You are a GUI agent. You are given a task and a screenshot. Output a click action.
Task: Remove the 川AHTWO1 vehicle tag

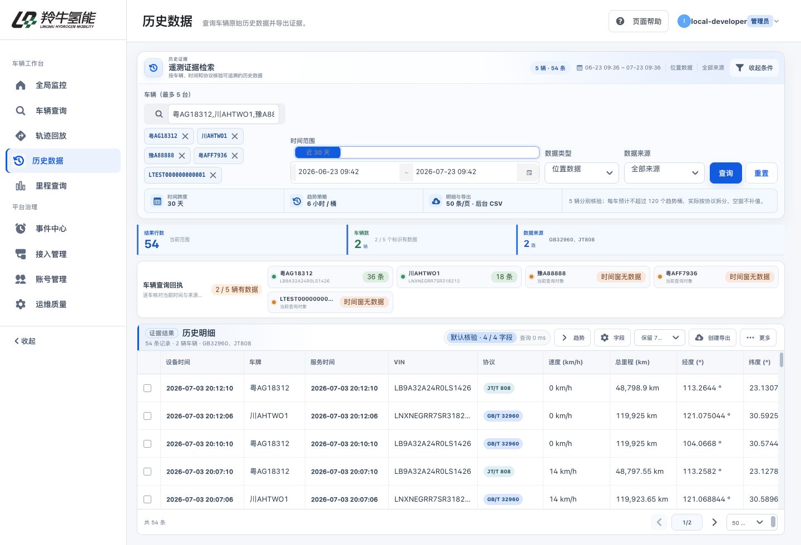point(235,136)
